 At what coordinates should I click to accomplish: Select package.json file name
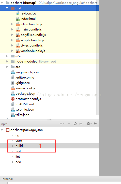point(25,94)
